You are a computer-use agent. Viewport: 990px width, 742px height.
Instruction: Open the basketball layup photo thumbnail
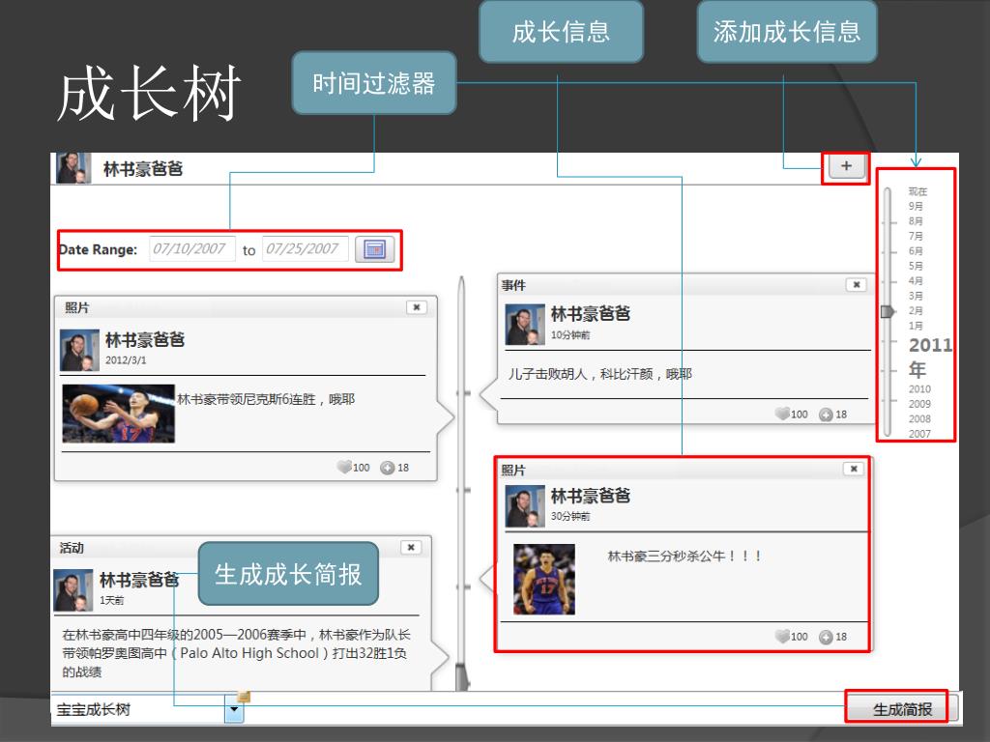tap(119, 414)
